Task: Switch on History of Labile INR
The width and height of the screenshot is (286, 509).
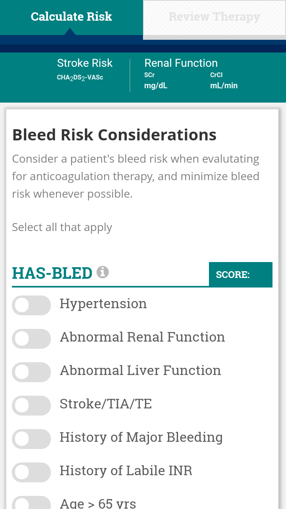Action: coord(31,472)
